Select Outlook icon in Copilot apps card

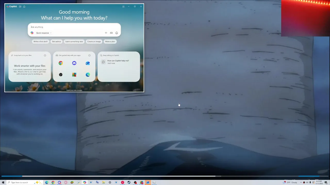point(88,63)
